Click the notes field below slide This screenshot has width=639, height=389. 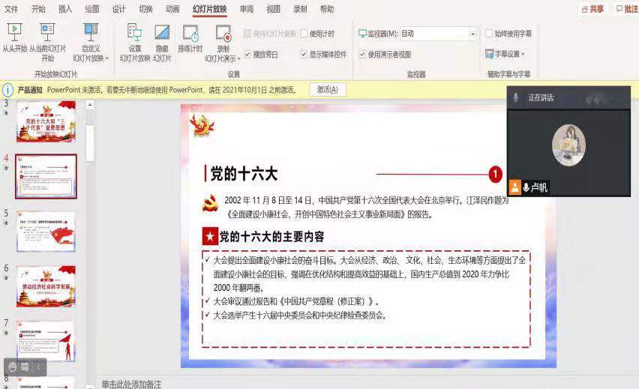tap(300, 384)
